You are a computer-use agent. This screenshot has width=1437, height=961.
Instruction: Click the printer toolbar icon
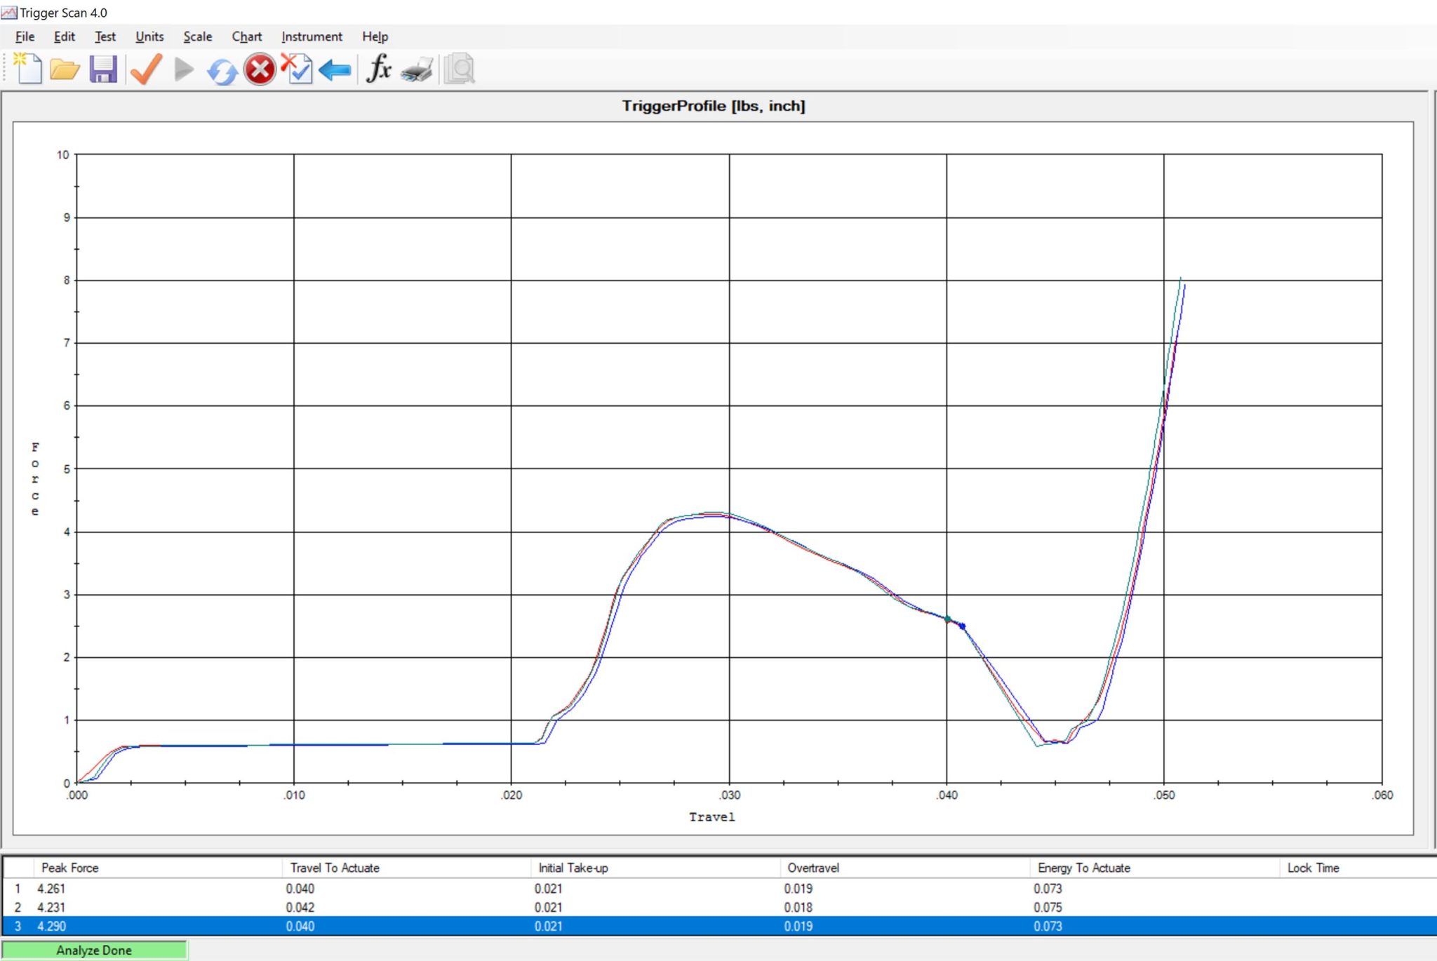[x=417, y=70]
